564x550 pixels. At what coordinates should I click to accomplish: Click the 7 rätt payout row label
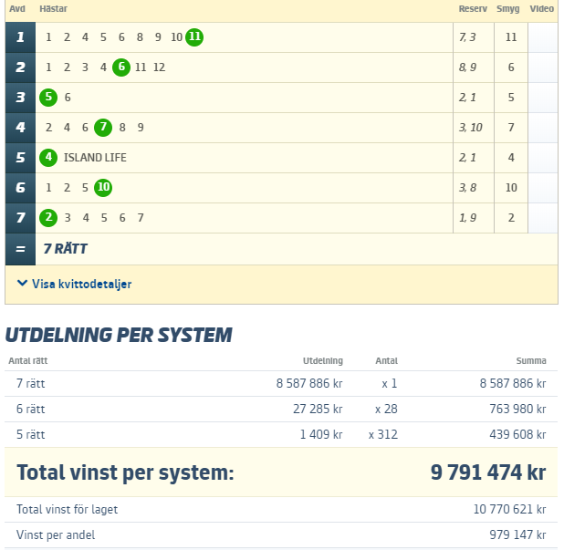(x=31, y=384)
